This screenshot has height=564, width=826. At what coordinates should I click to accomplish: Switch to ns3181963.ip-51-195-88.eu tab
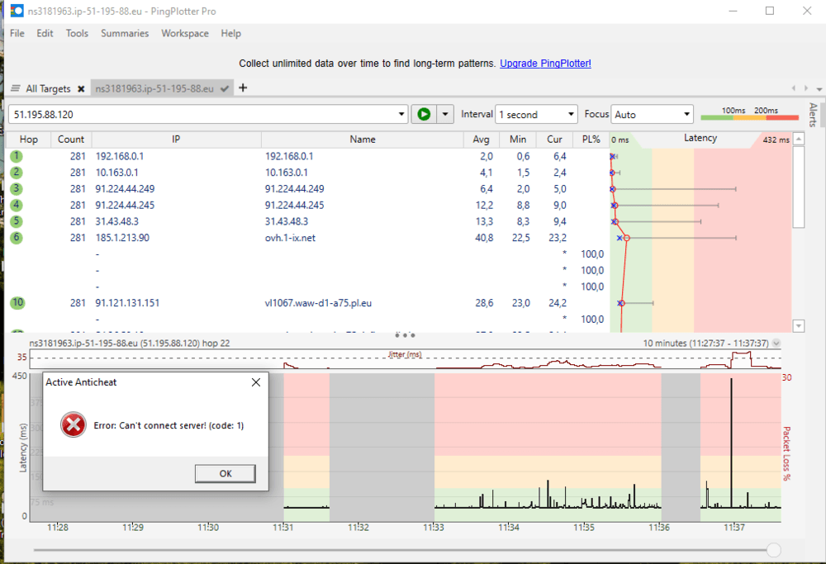(x=154, y=89)
